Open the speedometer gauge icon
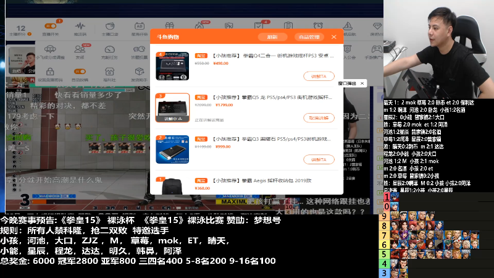Screen dimensions: 494x278 (110, 49)
